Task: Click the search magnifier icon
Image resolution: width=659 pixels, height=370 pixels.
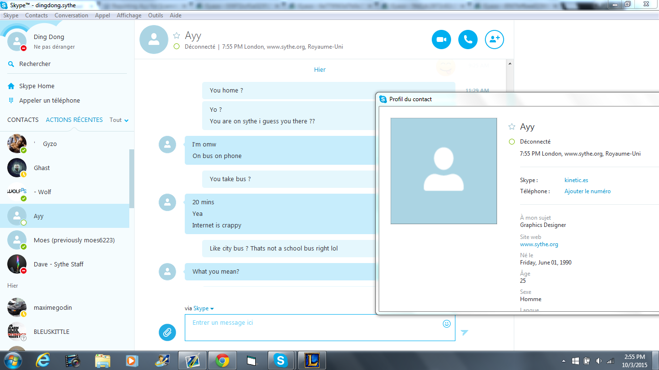Action: click(11, 64)
